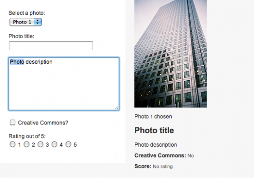The image size is (254, 178).
Task: Click the skyscraper preview photo
Action: coord(170,54)
